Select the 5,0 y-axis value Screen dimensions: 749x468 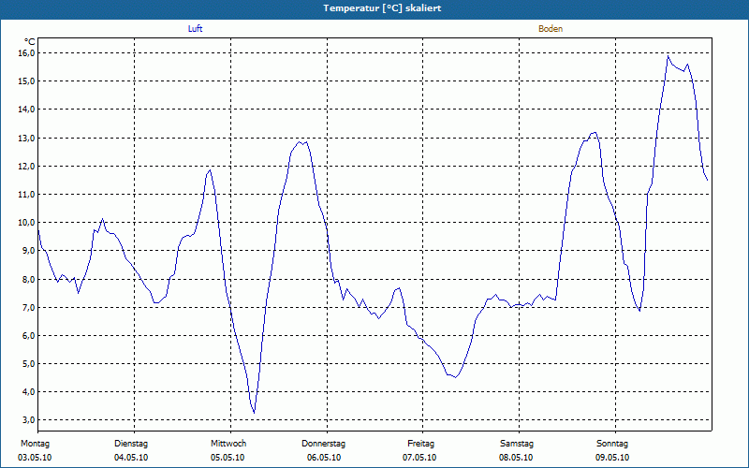point(29,364)
